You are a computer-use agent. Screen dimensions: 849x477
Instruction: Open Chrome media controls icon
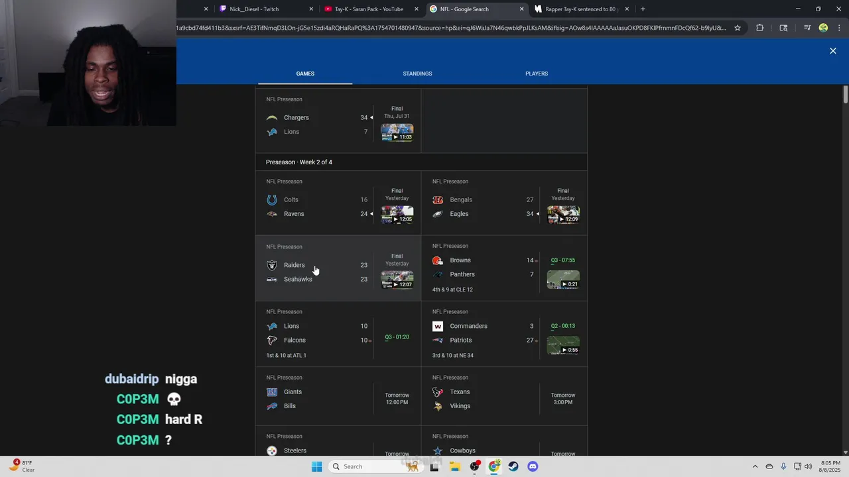[807, 28]
